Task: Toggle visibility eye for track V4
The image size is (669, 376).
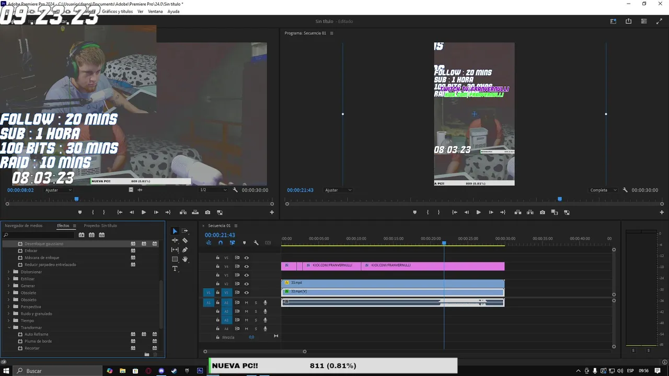Action: [x=246, y=266]
